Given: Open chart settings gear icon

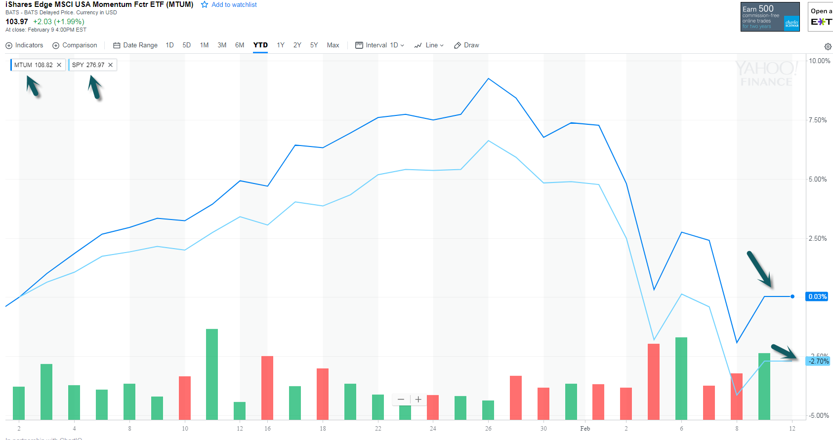Looking at the screenshot, I should [x=828, y=46].
